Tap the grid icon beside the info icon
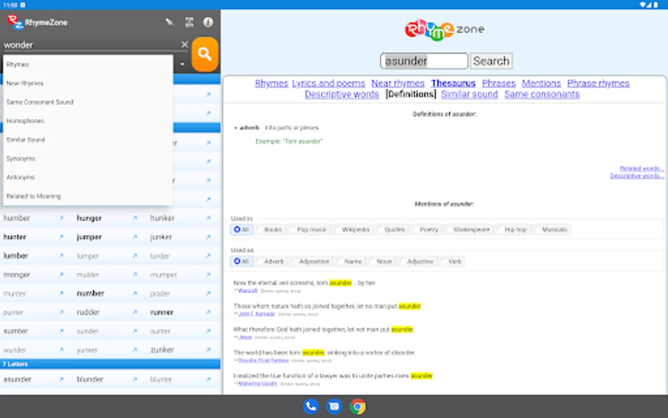The width and height of the screenshot is (668, 418). coord(189,22)
